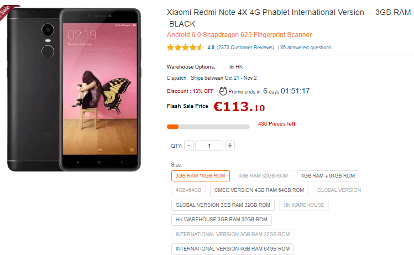Screen dimensions: 414x255
Task: Click the 4.9 rating score
Action: click(x=211, y=48)
